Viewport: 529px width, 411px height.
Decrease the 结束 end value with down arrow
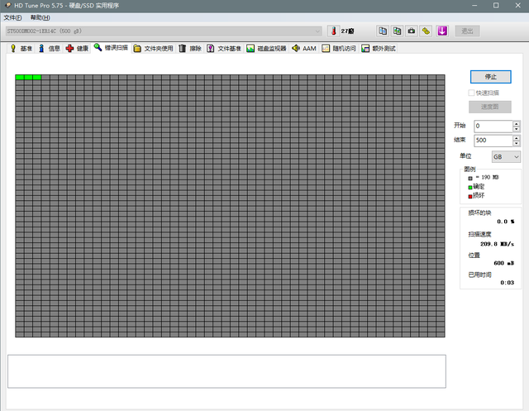click(516, 143)
